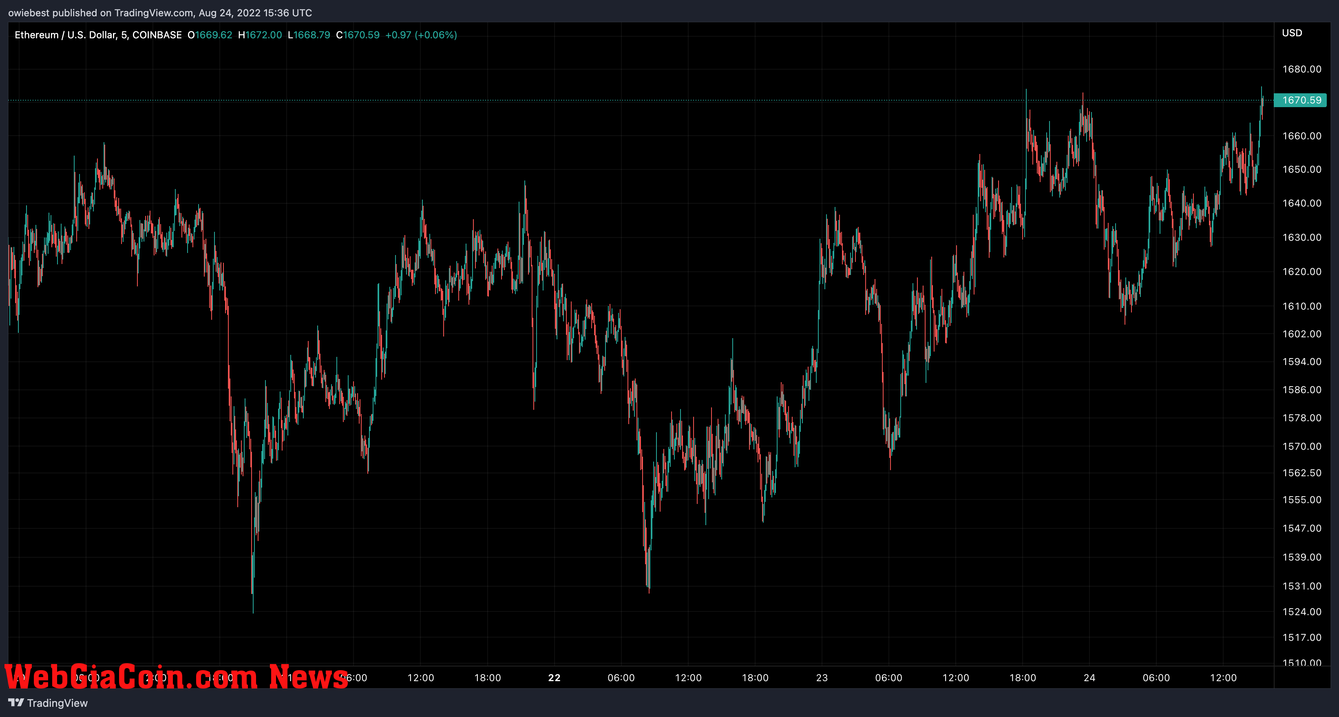Click the 1539.00 price axis label

[x=1301, y=557]
